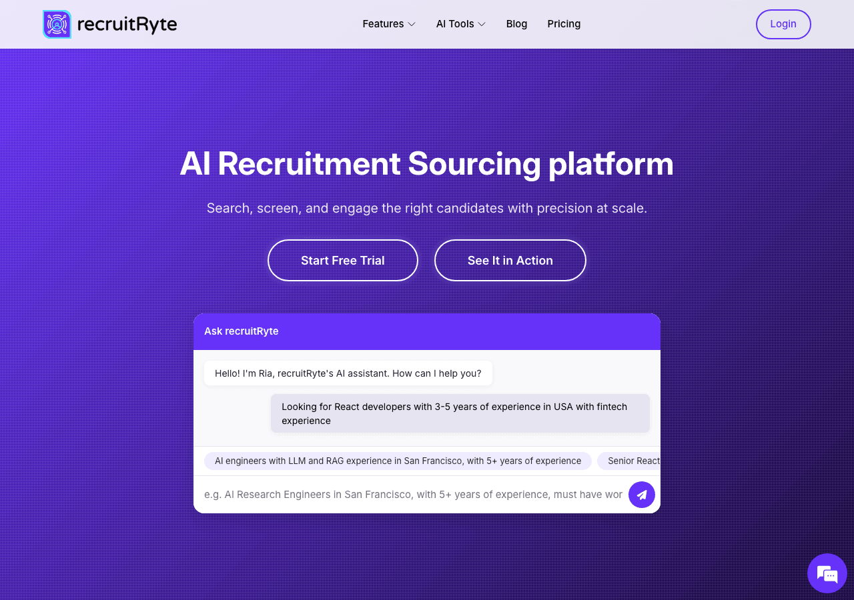Select the AI engineers LLM and RAG suggestion

(398, 461)
